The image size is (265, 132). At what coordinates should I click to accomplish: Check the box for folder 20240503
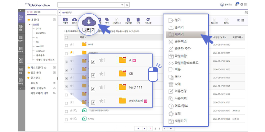(x=66, y=54)
